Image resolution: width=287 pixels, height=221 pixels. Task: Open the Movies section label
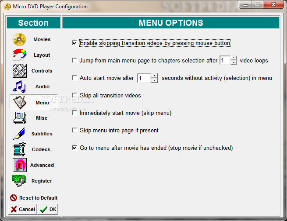coord(42,39)
